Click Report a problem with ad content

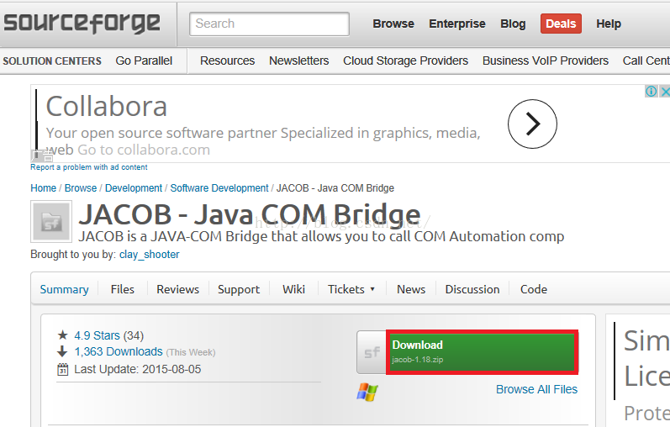89,167
